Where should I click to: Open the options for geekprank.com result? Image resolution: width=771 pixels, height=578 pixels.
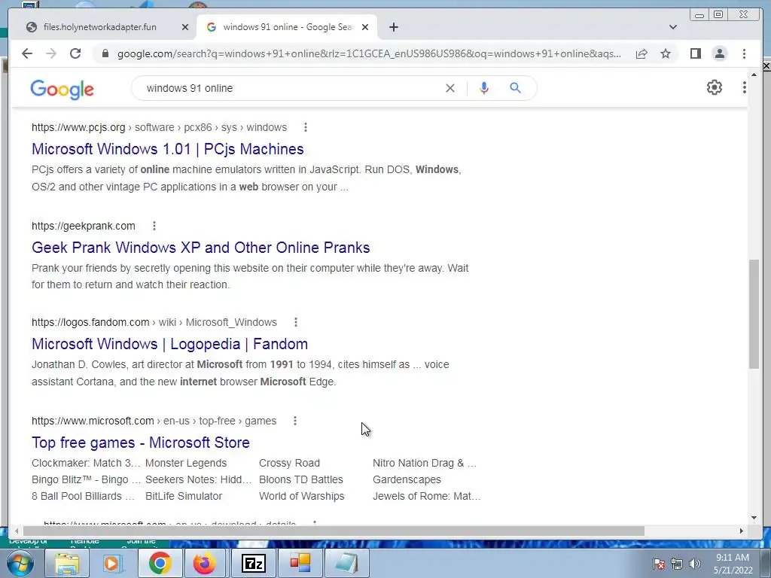(154, 226)
